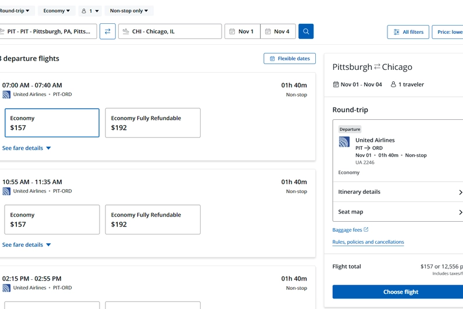Image resolution: width=463 pixels, height=309 pixels.
Task: Click United logo in Departure summary card
Action: (344, 142)
